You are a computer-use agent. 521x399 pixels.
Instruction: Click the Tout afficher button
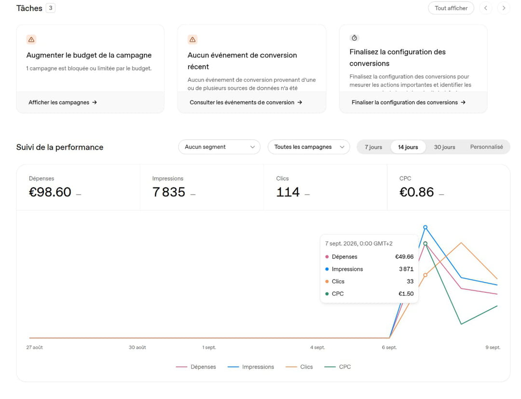click(x=451, y=8)
